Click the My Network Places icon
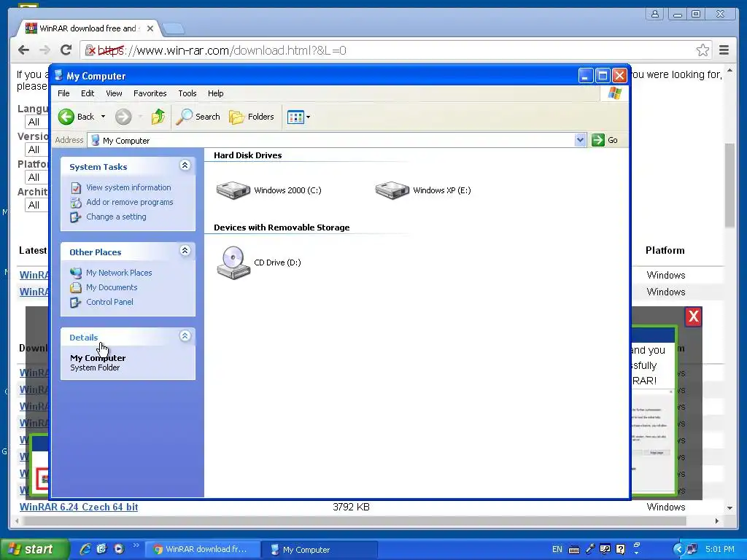 [x=76, y=273]
